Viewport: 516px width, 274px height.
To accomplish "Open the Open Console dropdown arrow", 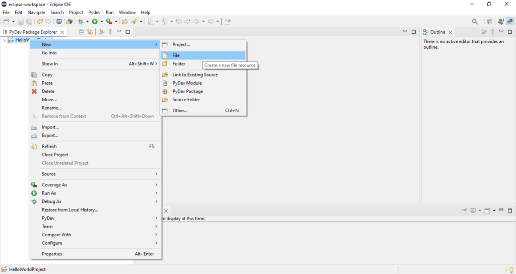I will [494, 211].
